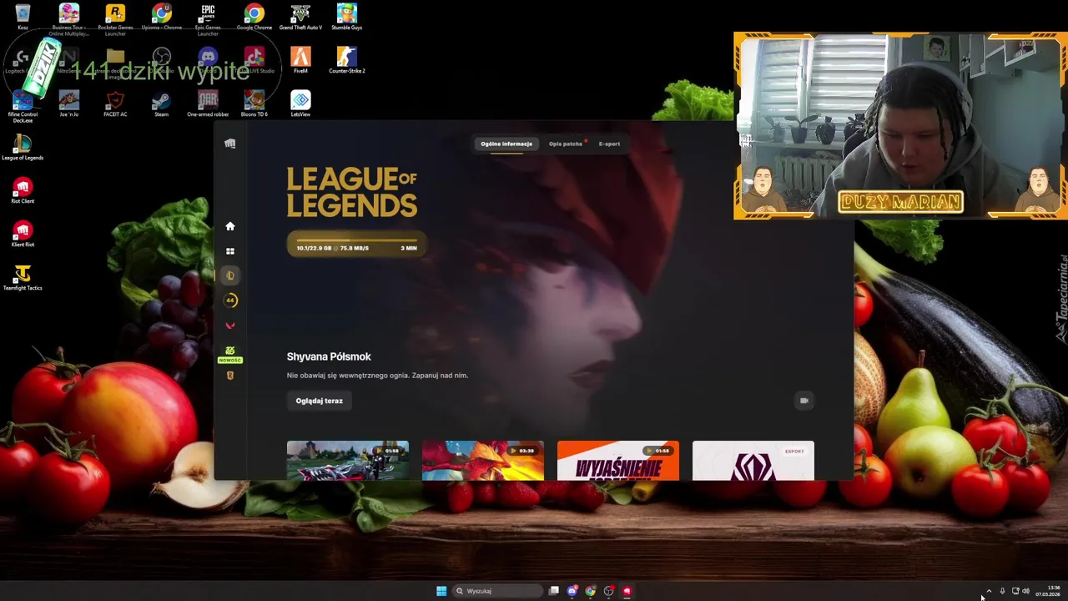Open the WYJAŚNIENIE video thumbnail
The width and height of the screenshot is (1068, 601).
618,461
